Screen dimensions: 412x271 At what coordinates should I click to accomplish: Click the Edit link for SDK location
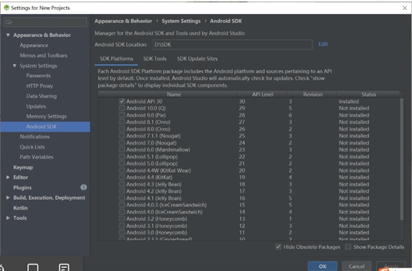[x=323, y=44]
